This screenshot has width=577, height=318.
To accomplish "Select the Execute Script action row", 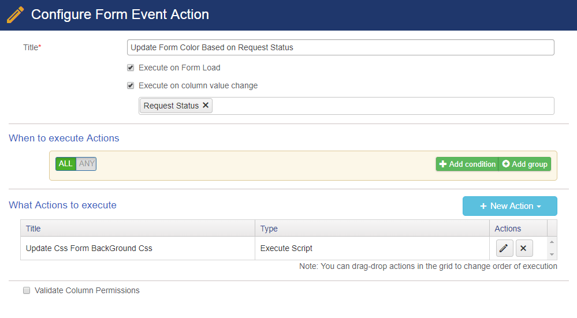I will 255,248.
